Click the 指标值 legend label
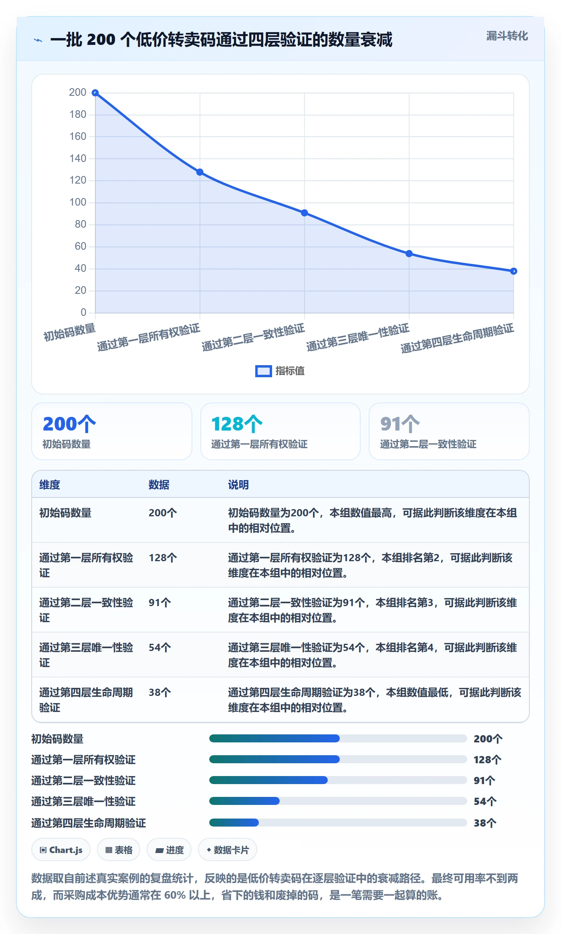The width and height of the screenshot is (561, 934). 290,371
